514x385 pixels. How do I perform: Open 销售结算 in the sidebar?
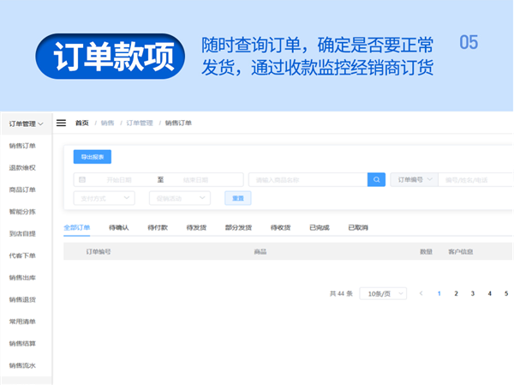[x=22, y=344]
